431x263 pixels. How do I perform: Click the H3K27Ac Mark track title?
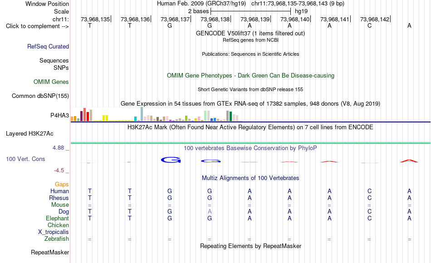pos(250,127)
